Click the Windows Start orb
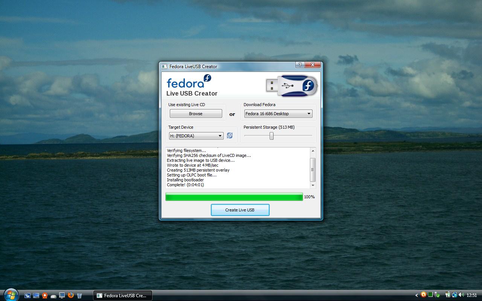 pos(11,295)
